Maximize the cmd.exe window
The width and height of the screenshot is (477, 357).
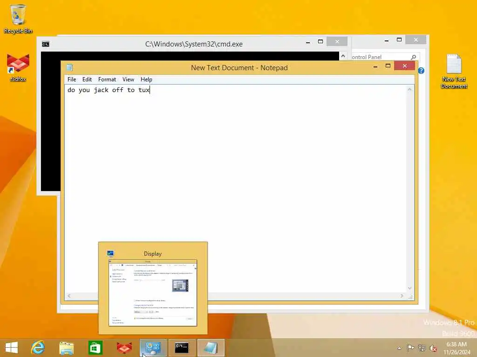[x=320, y=41]
